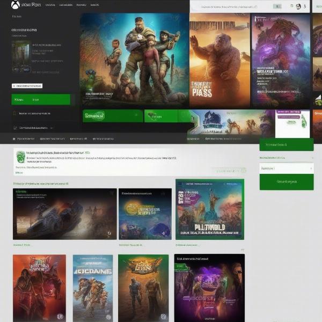Open the green-bordered card with the statue
Viewport: 322px width, 322px height.
coord(210,209)
